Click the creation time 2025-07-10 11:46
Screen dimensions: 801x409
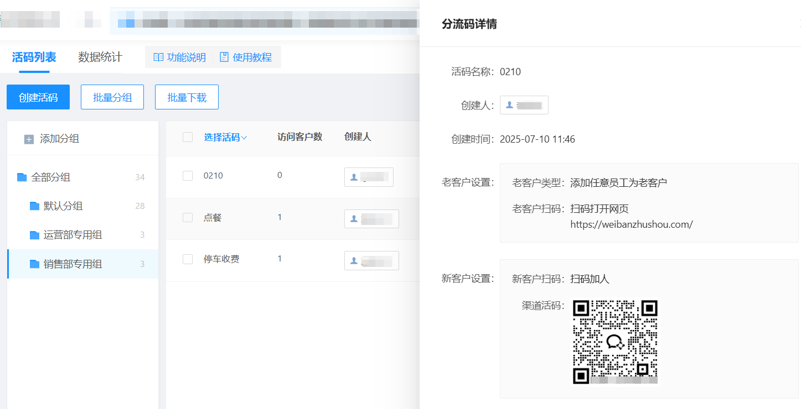click(x=538, y=139)
